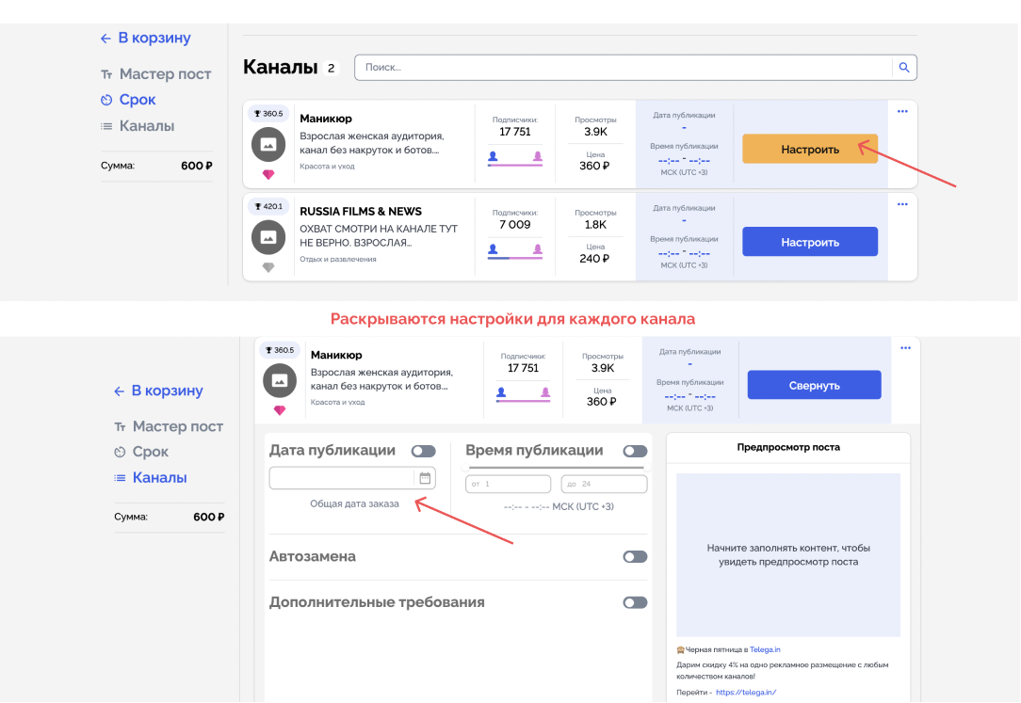The width and height of the screenshot is (1021, 703).
Task: Click the Общая дата заказа link
Action: pyautogui.click(x=354, y=504)
